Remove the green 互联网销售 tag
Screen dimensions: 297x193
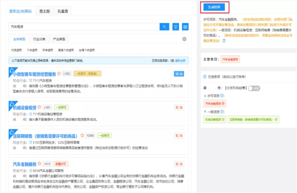[x=276, y=119]
